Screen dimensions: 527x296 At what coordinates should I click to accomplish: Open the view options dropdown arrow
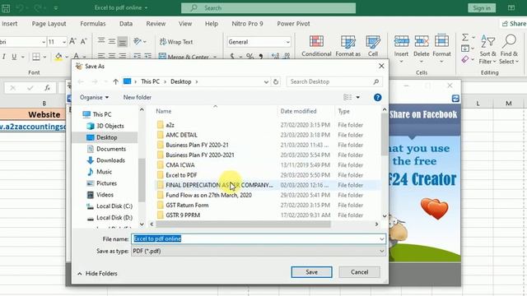pyautogui.click(x=358, y=97)
